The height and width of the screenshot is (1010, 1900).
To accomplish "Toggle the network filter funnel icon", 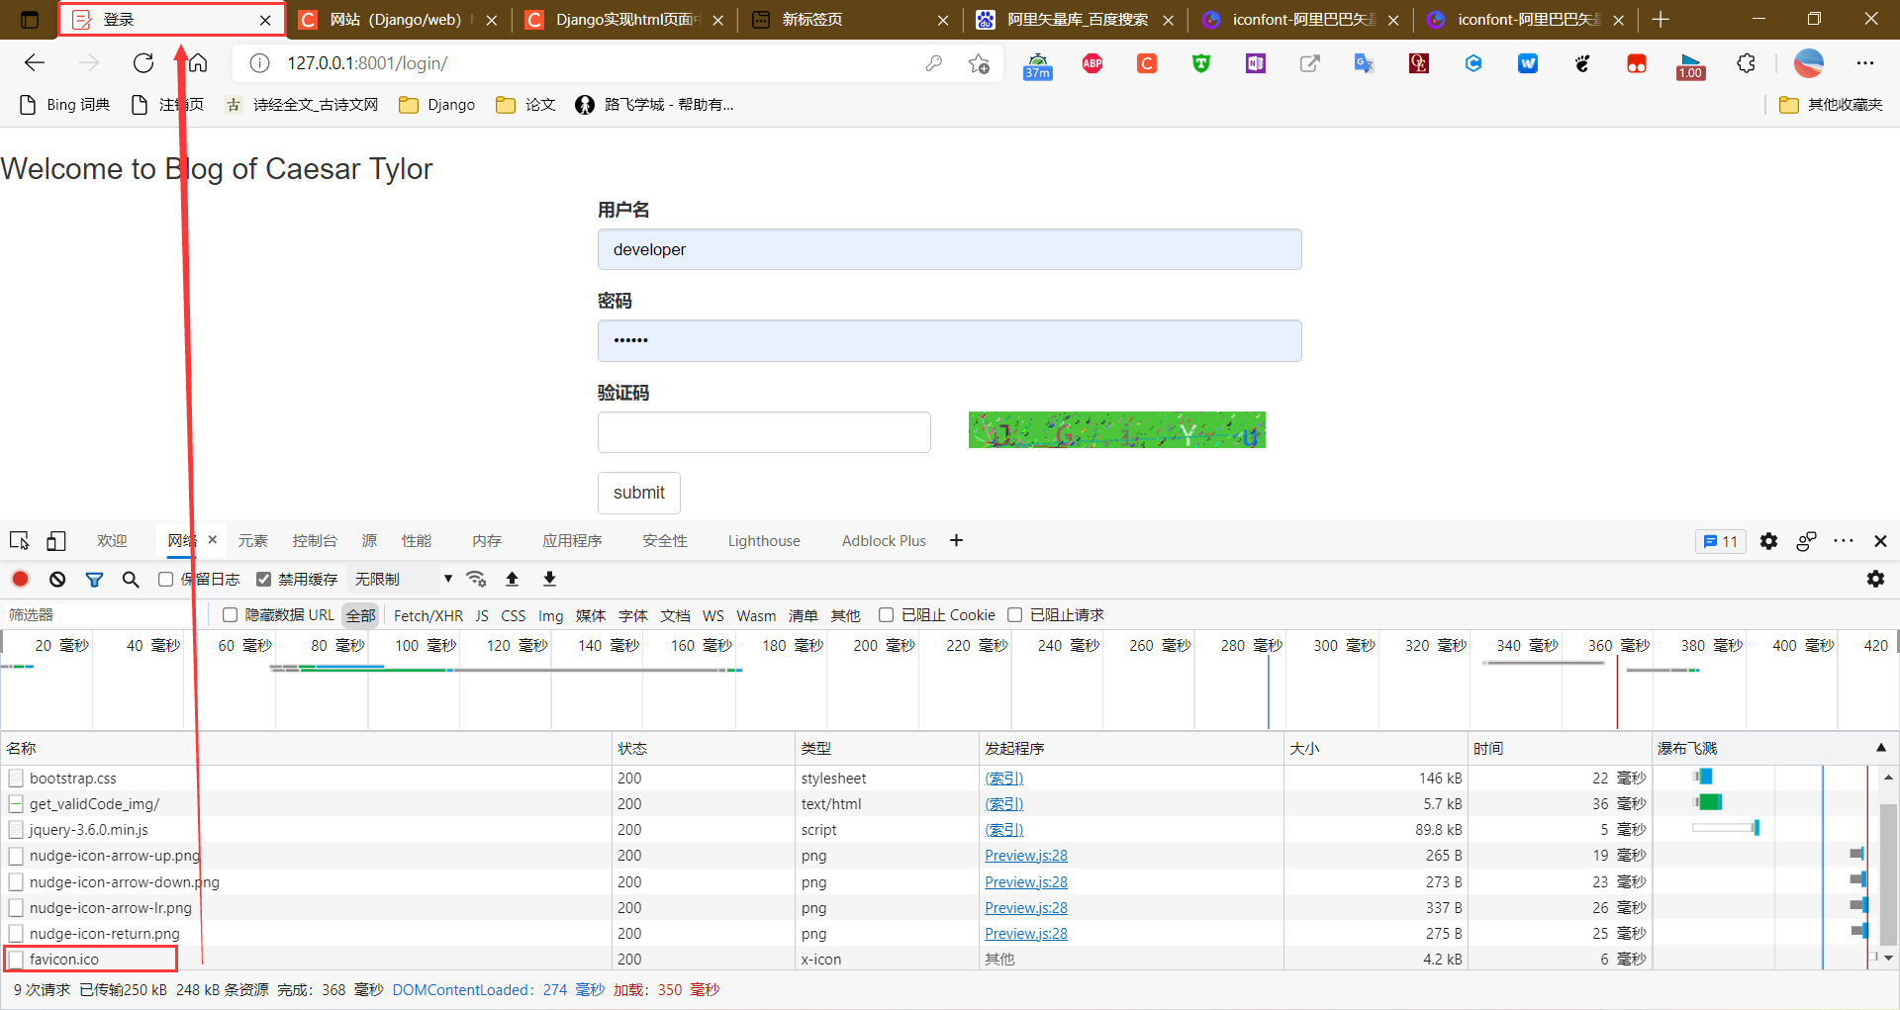I will pyautogui.click(x=94, y=579).
